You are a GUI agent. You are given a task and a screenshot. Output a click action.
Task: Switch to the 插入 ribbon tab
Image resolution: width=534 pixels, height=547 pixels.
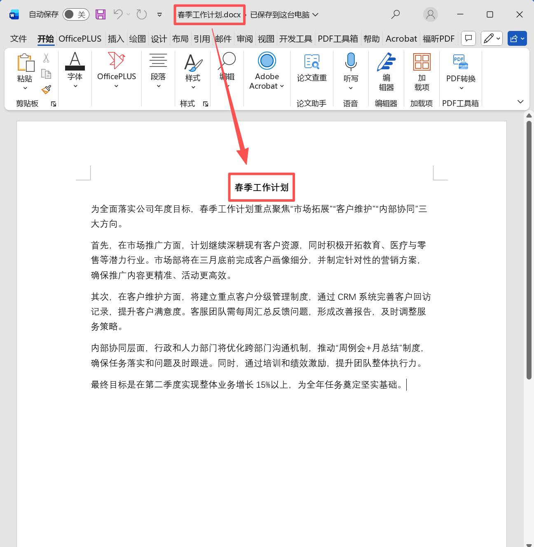[116, 38]
